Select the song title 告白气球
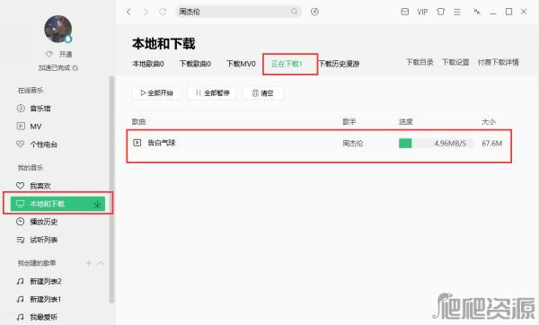 click(x=162, y=143)
